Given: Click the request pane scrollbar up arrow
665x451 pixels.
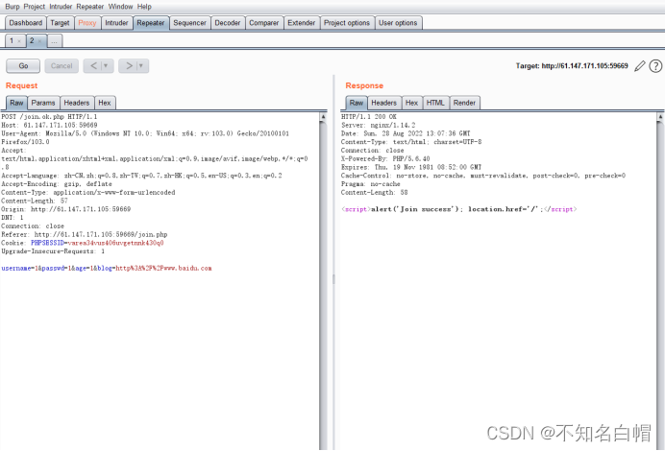Looking at the screenshot, I should pos(323,116).
